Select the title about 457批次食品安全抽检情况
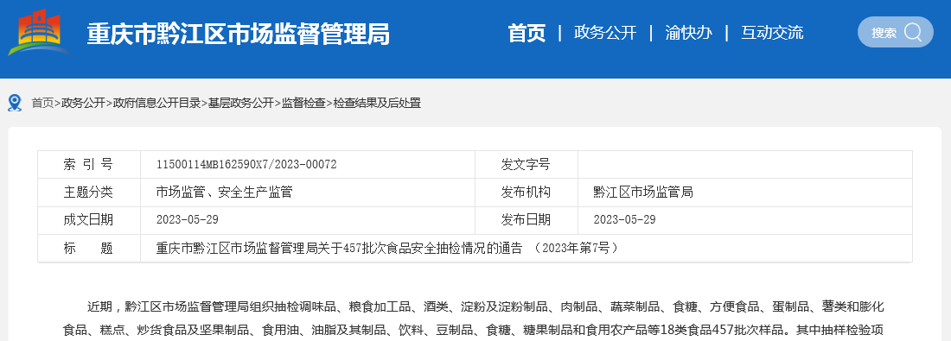The width and height of the screenshot is (951, 341). click(x=388, y=249)
